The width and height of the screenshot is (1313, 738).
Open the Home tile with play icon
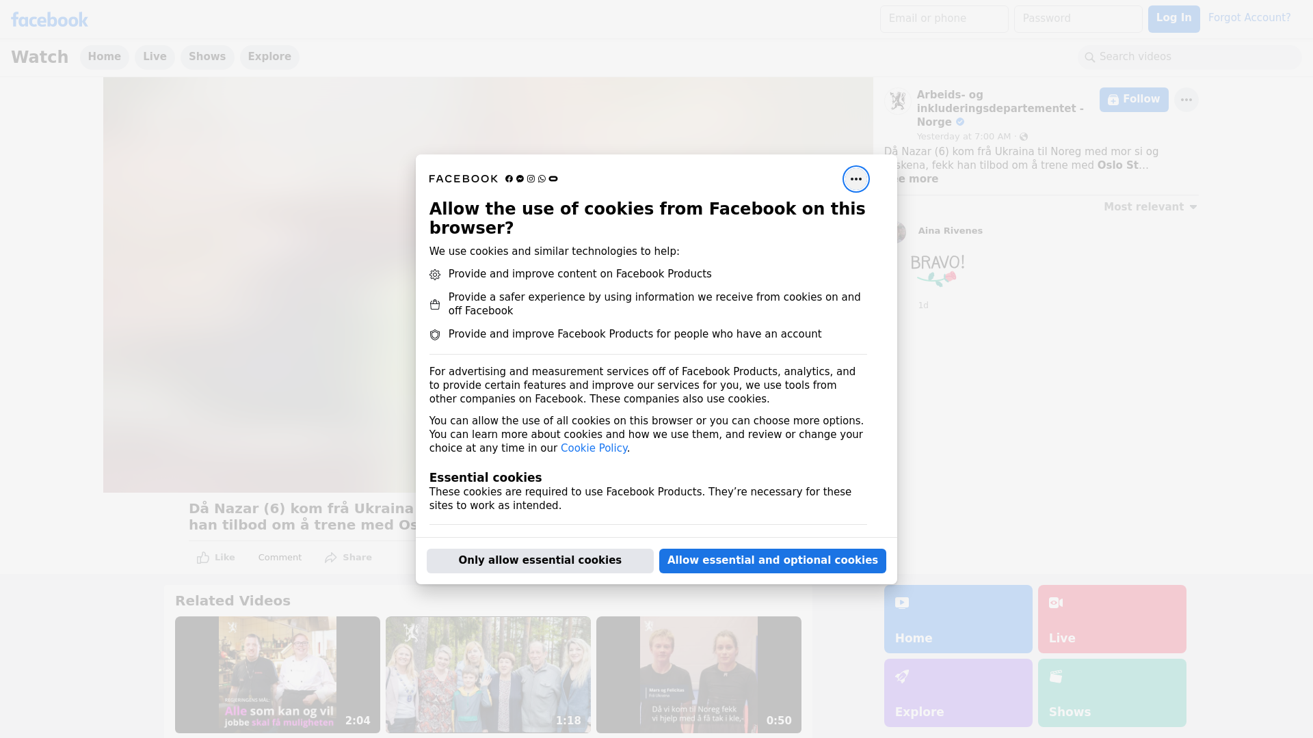point(958,619)
